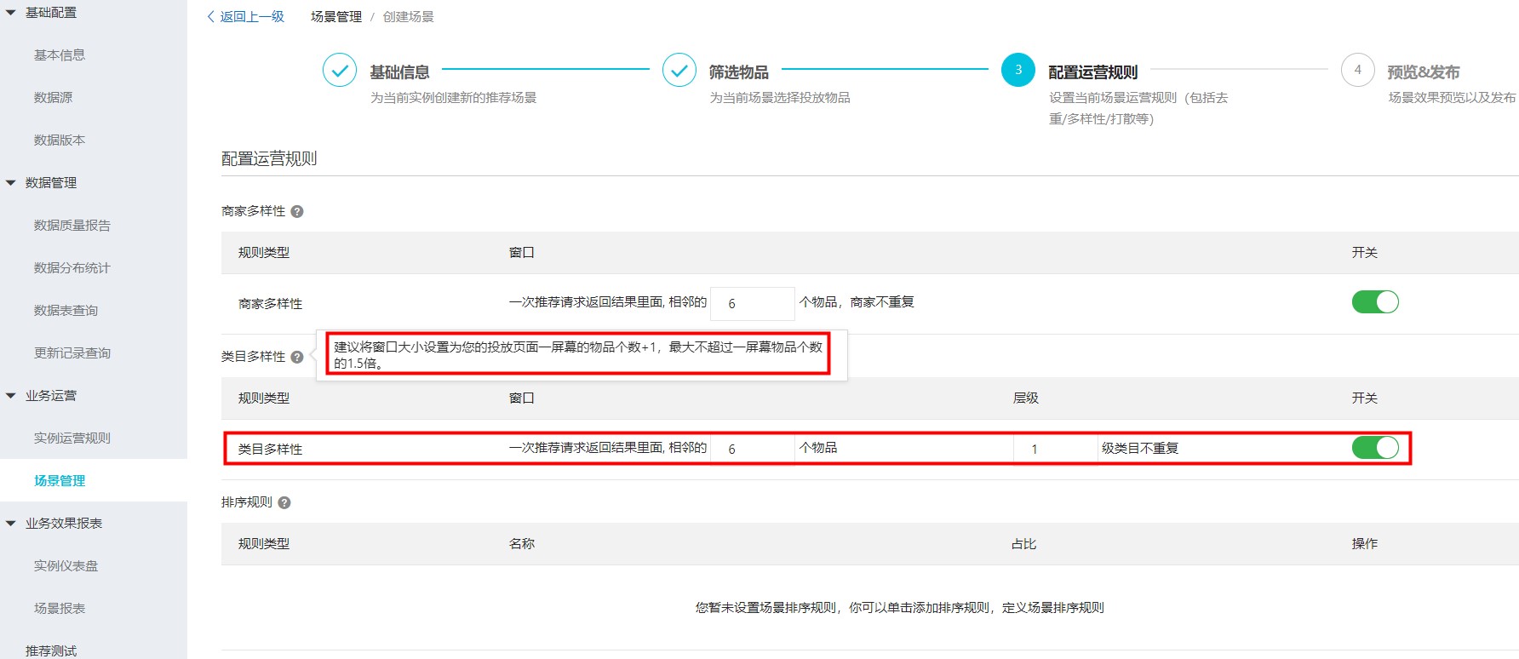1519x659 pixels.
Task: Click the back arrow beside 返回上一级
Action: coord(211,17)
